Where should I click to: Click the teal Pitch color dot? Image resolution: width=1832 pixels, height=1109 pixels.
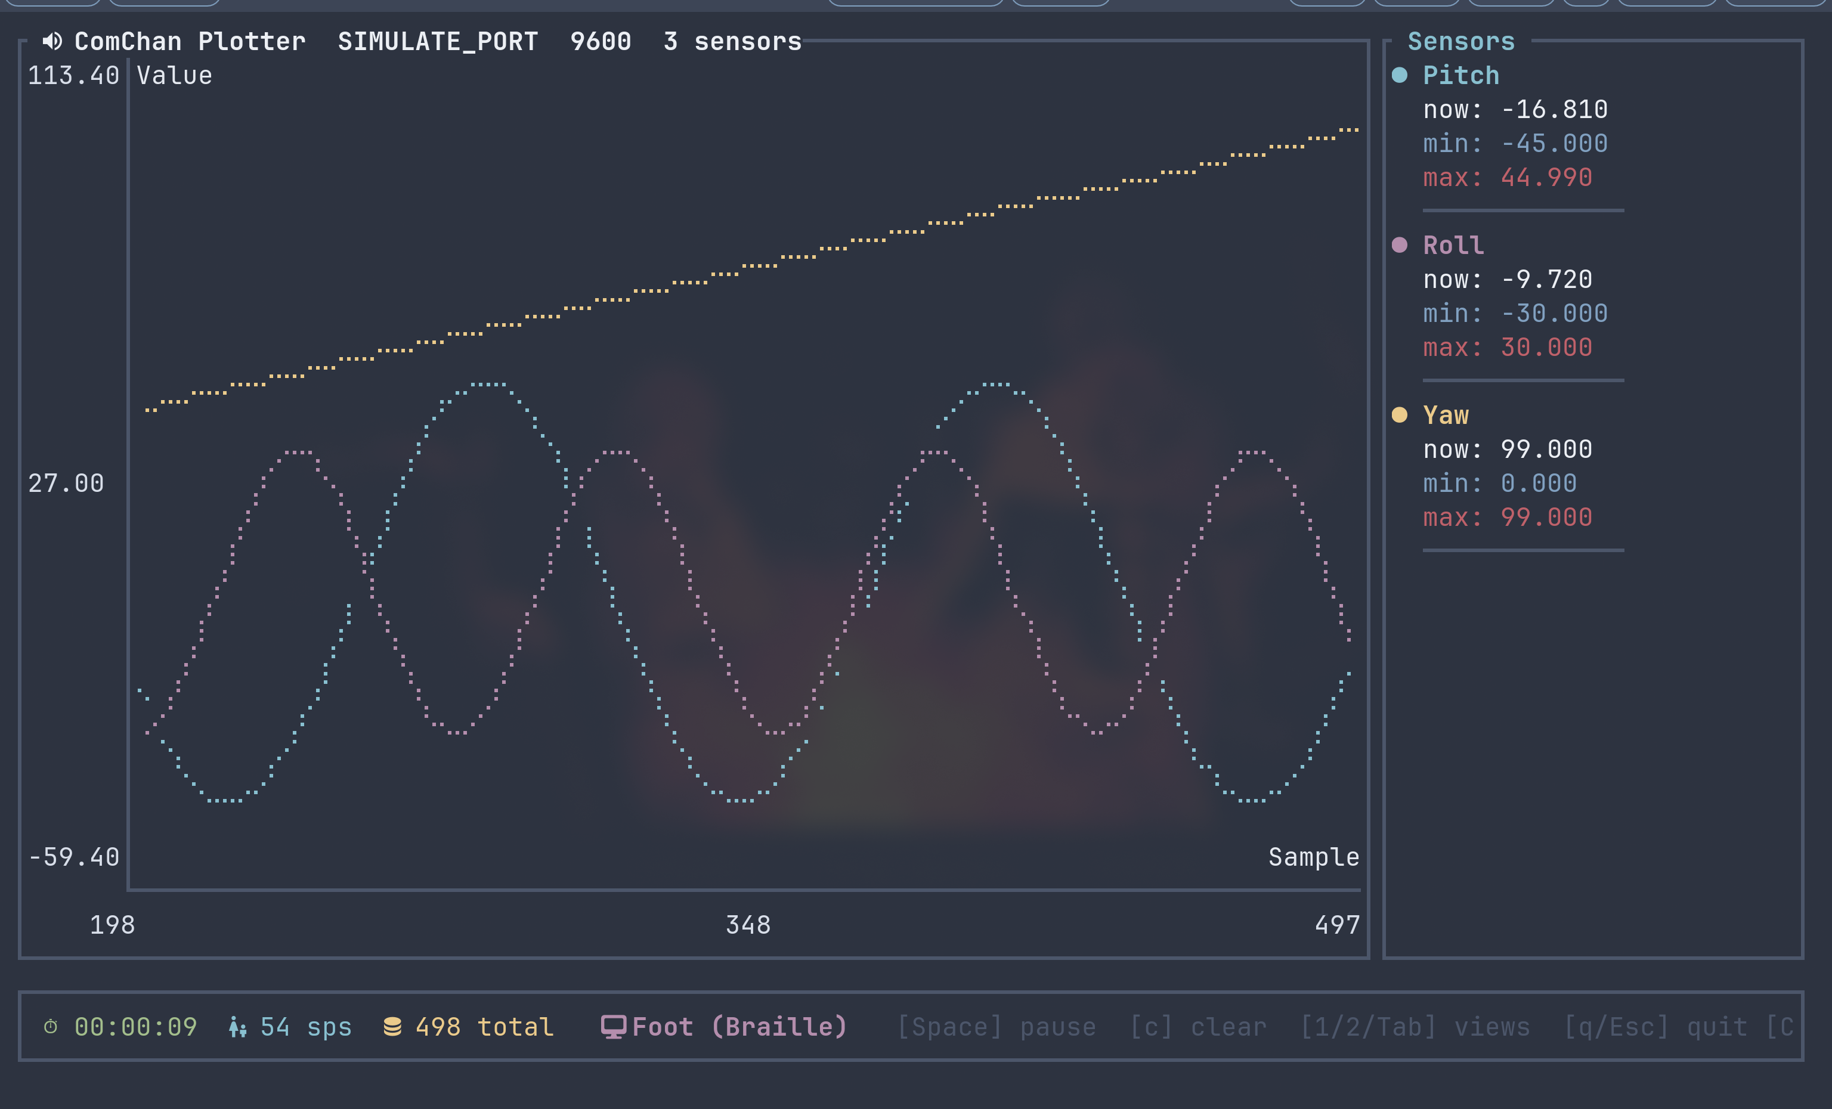coord(1399,75)
